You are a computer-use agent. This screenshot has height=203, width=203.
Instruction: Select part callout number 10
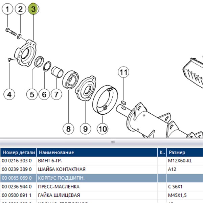click(x=103, y=129)
